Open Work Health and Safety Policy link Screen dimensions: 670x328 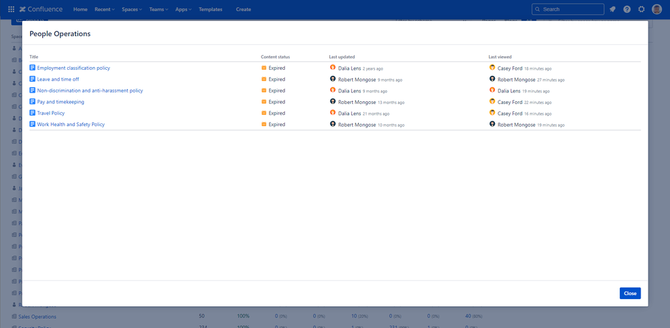pyautogui.click(x=71, y=125)
